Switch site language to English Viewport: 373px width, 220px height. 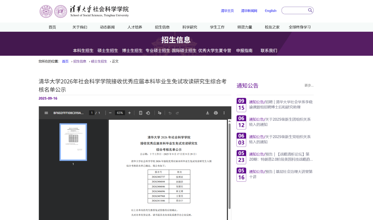270,11
